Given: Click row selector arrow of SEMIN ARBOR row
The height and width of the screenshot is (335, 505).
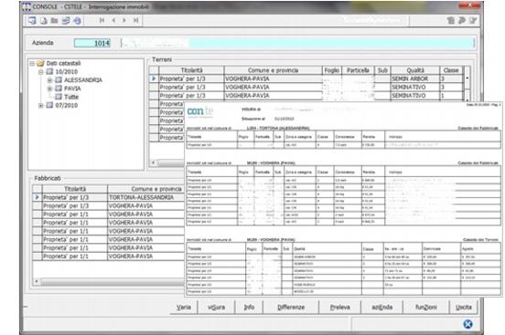Looking at the screenshot, I should tap(154, 79).
